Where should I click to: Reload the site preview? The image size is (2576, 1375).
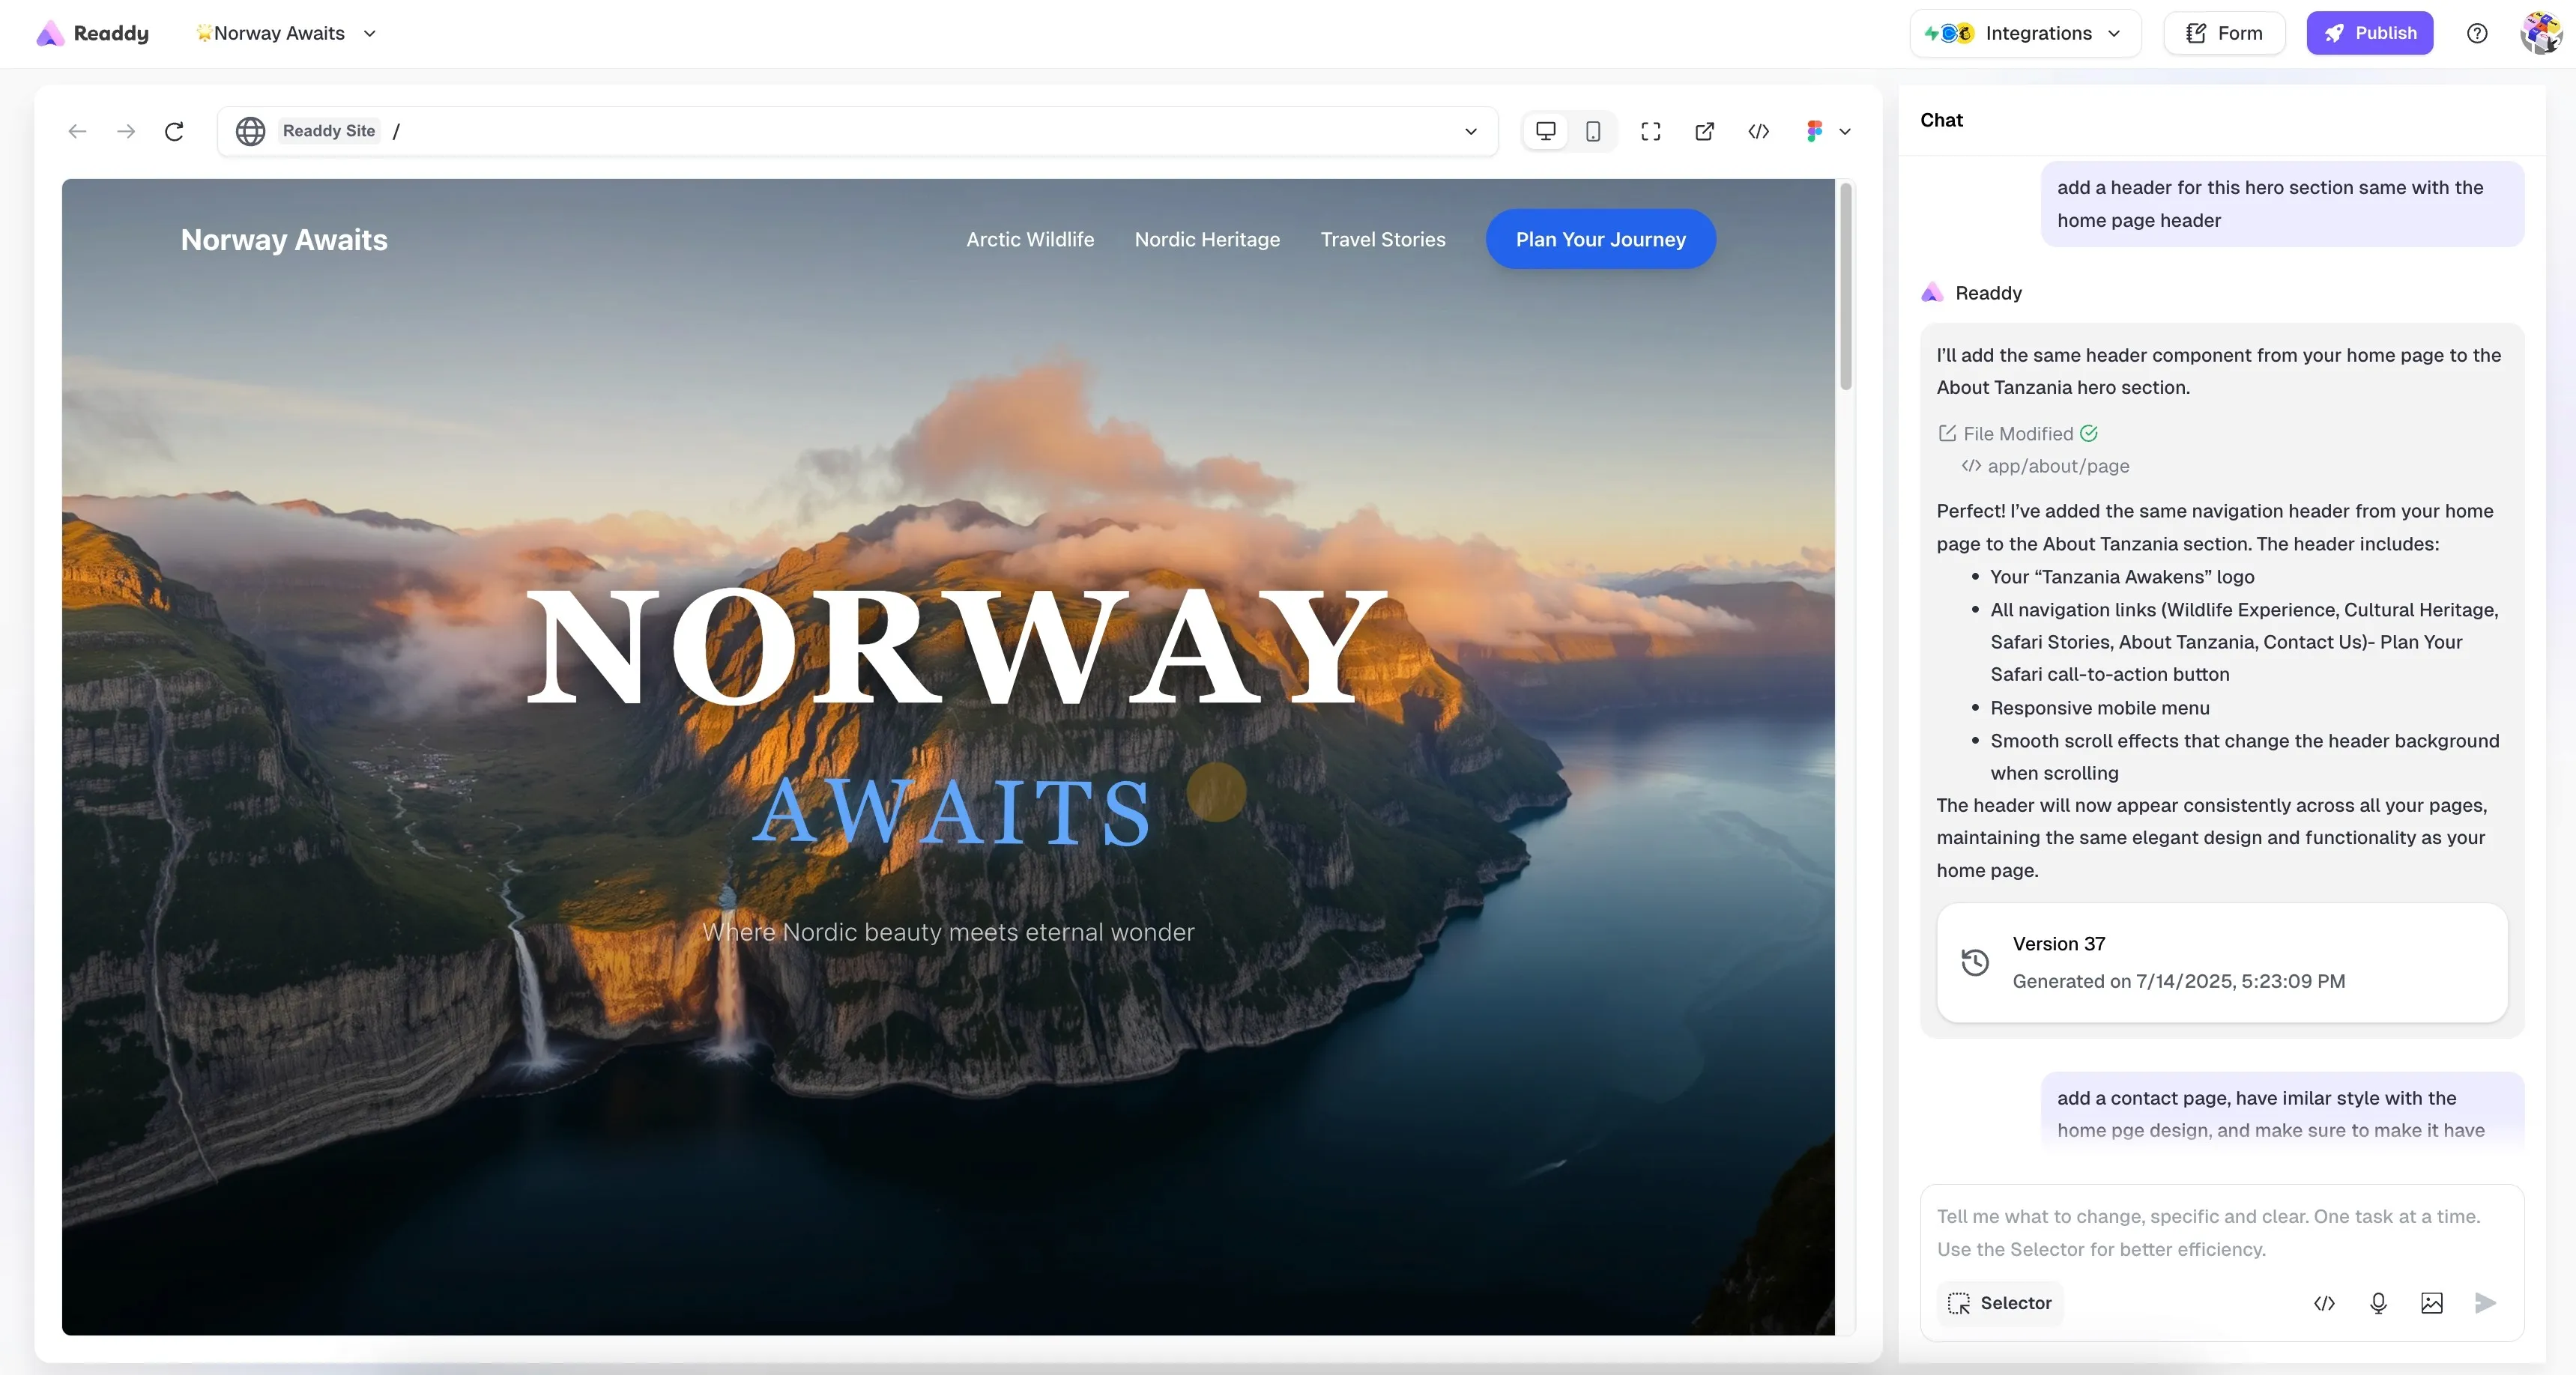(174, 131)
